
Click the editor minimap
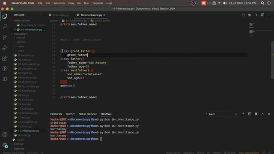pos(252,30)
